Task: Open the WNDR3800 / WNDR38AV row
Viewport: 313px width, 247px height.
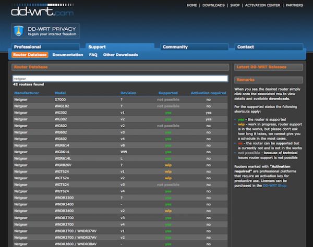Action: 120,244
